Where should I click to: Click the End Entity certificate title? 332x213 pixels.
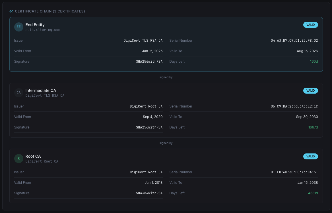35,25
